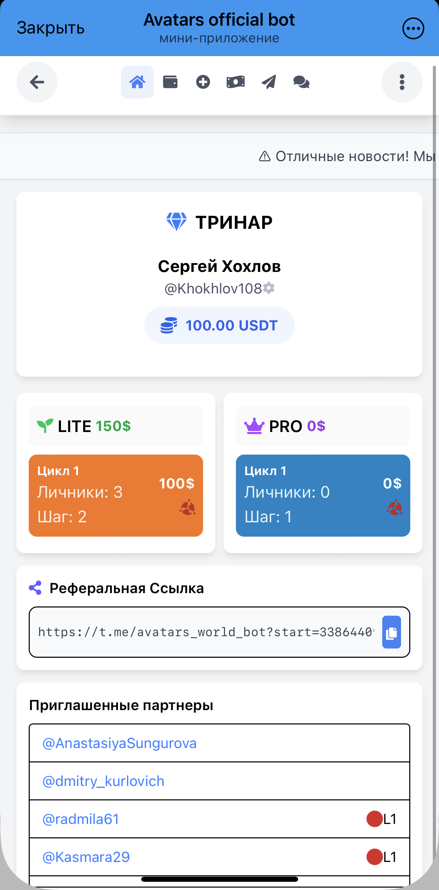439x890 pixels.
Task: Click the referral link text field
Action: click(205, 632)
